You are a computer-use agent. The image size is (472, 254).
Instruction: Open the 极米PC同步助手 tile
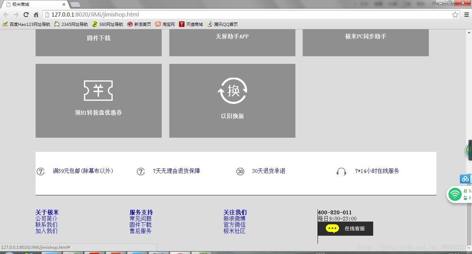tap(366, 42)
